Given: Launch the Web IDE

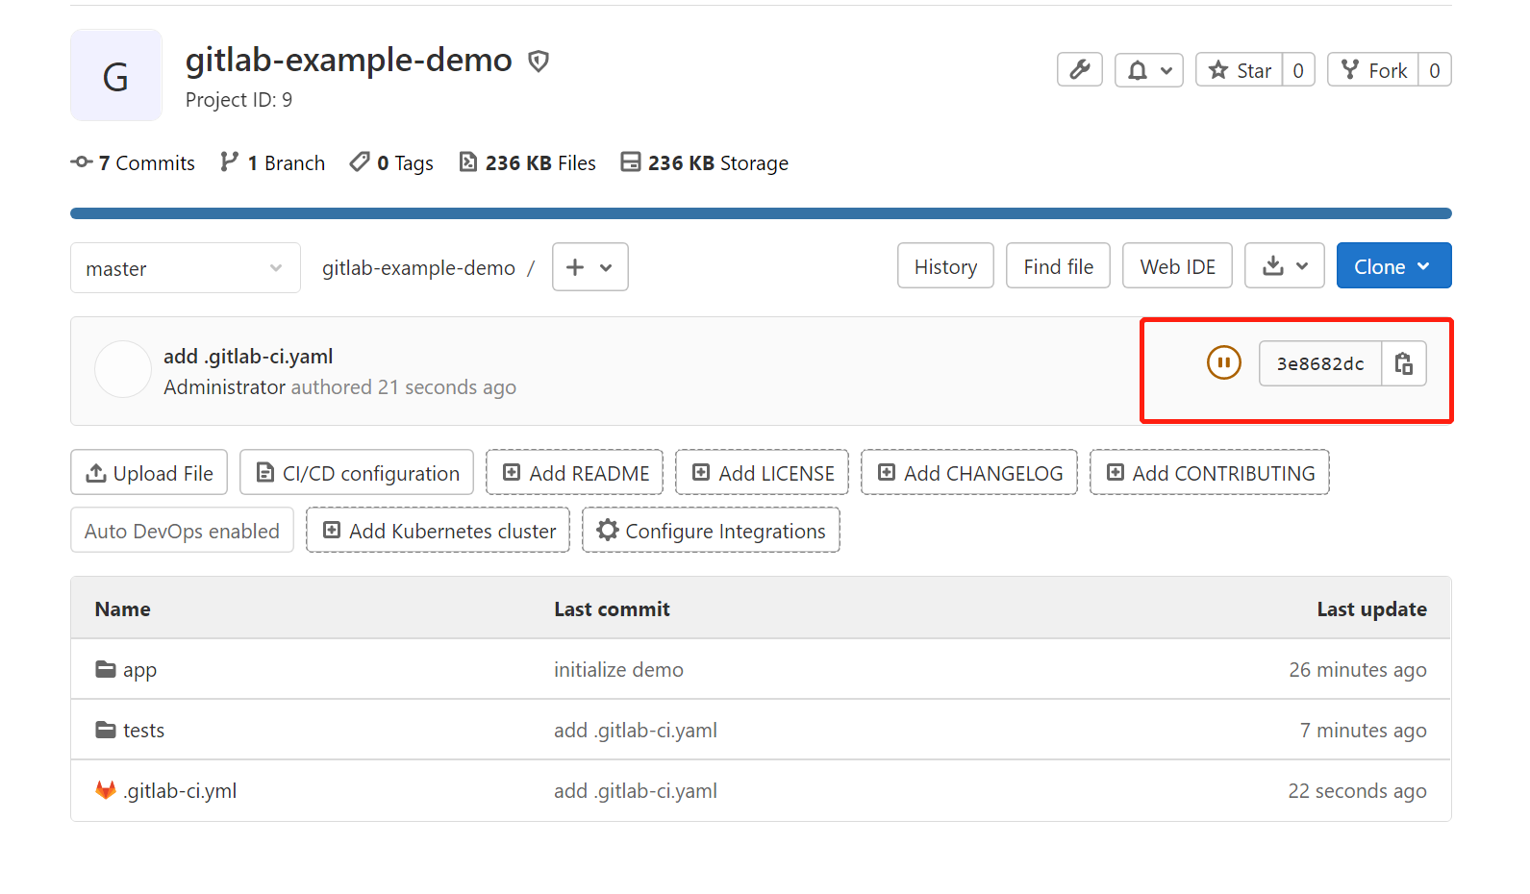Looking at the screenshot, I should pos(1177,266).
